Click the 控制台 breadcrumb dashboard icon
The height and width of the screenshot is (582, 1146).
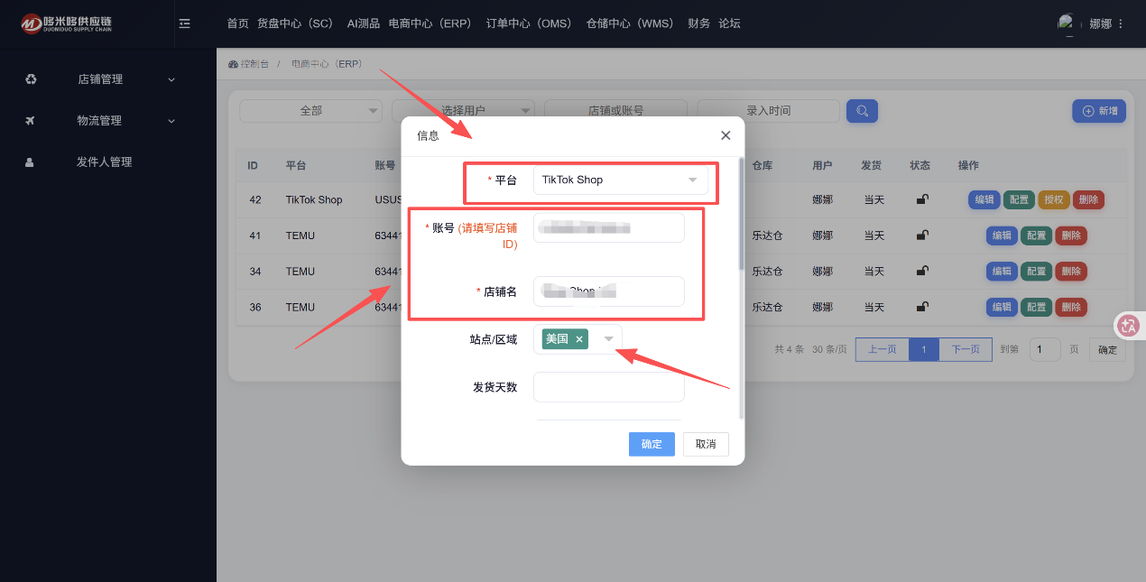point(233,64)
